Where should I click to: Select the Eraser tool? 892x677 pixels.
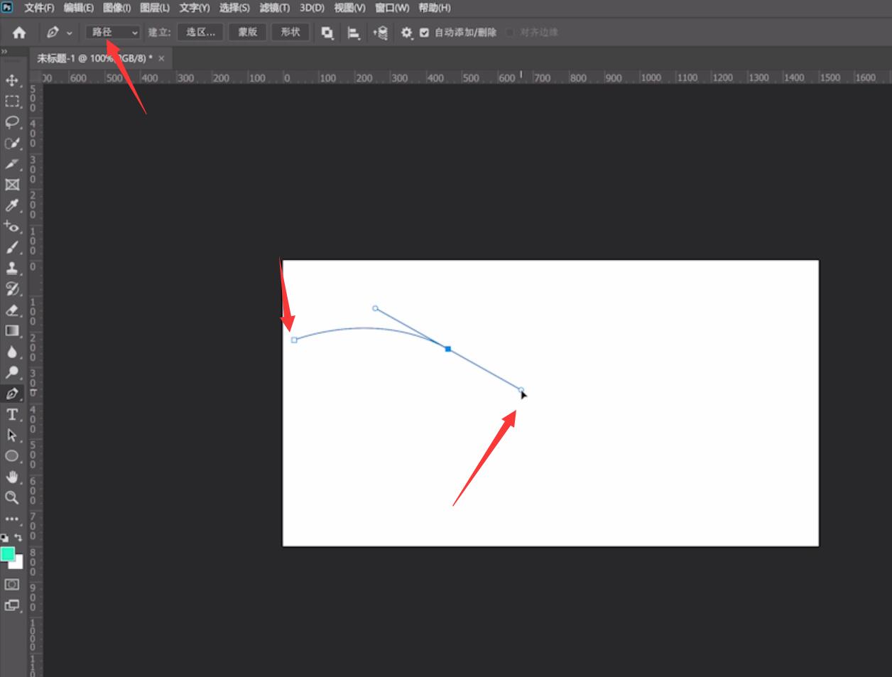click(x=12, y=310)
